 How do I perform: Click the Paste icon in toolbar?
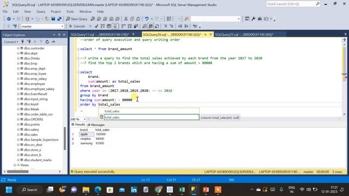click(138, 19)
